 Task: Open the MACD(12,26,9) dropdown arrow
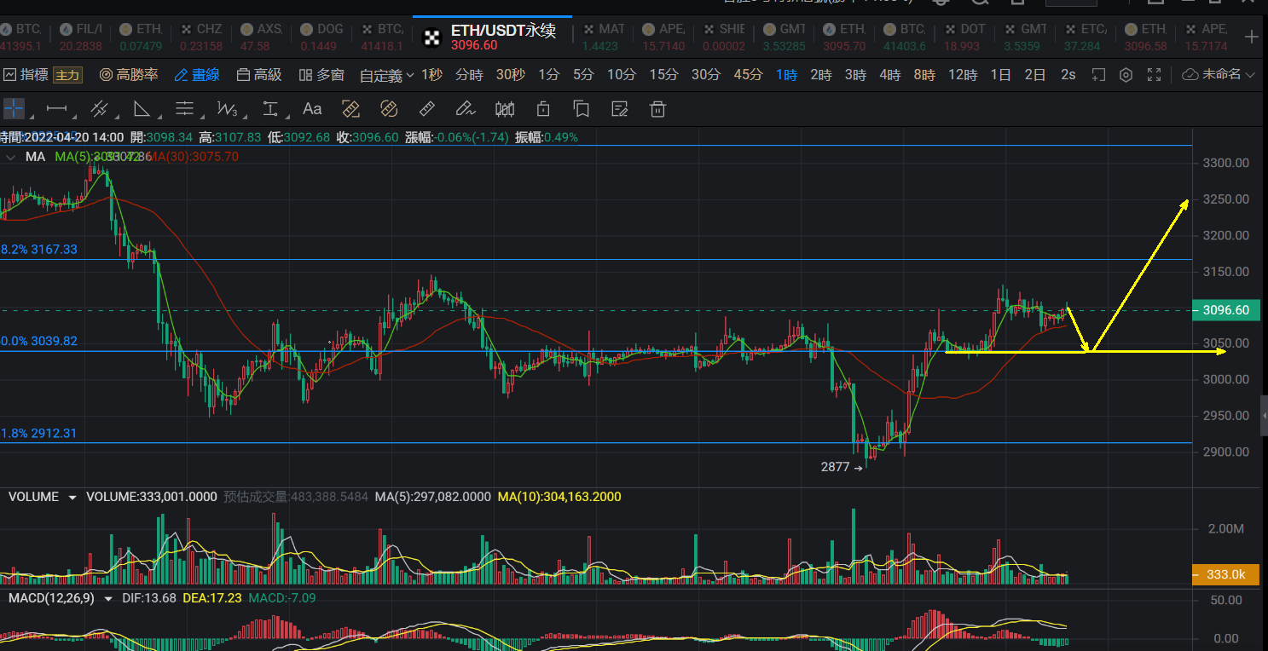tap(108, 598)
